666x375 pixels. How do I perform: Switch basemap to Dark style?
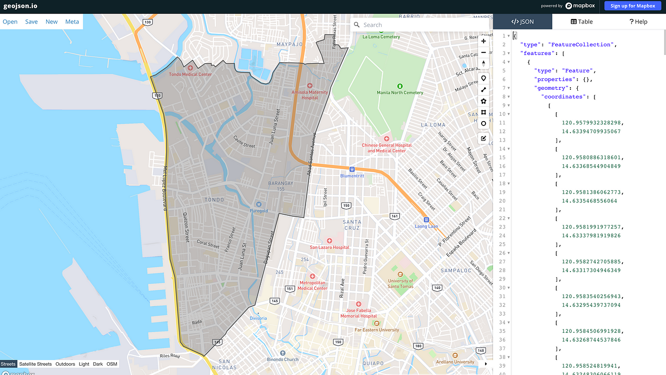(x=98, y=364)
